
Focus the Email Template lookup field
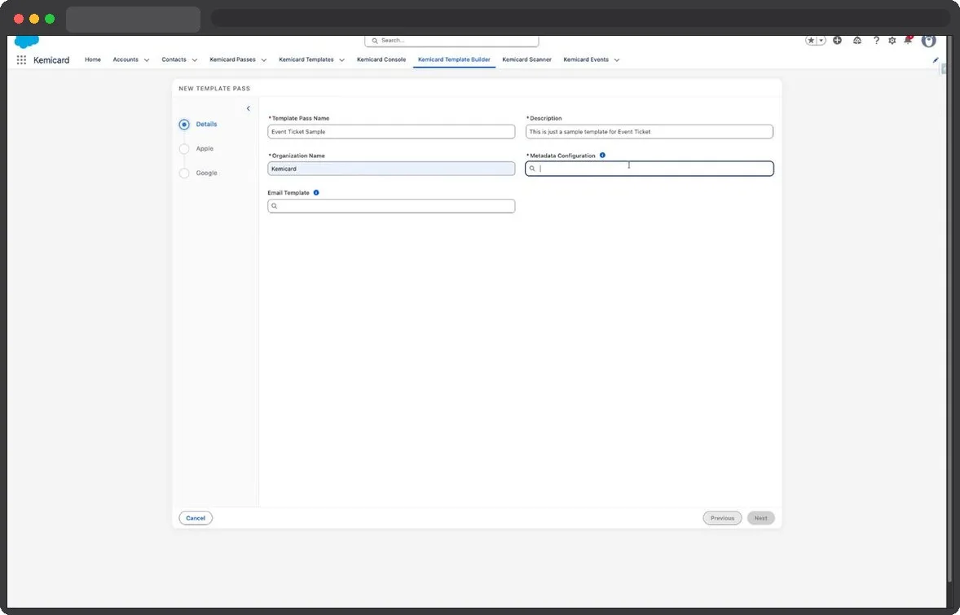click(391, 206)
